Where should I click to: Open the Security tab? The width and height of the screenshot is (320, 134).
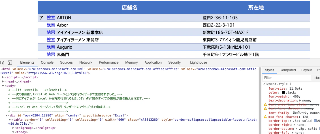(x=174, y=62)
